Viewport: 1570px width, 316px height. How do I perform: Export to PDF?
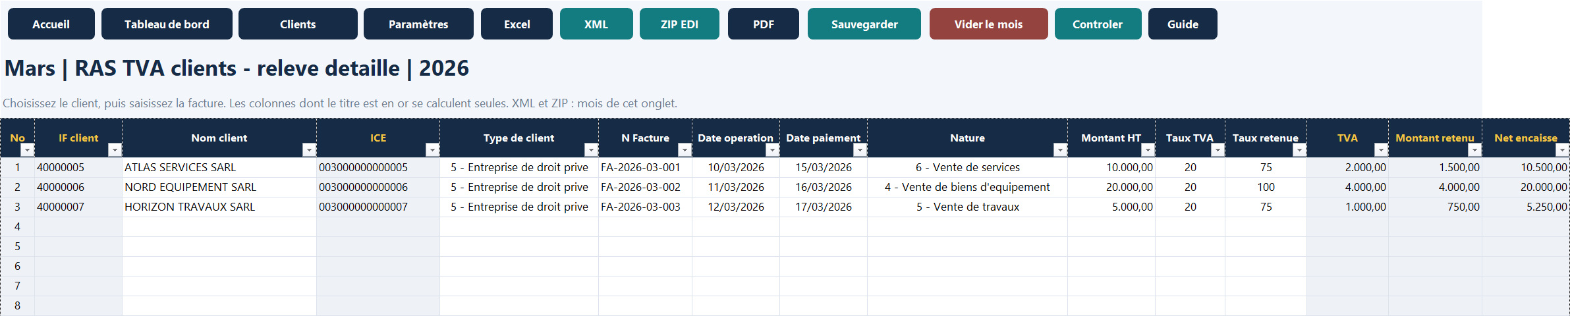[x=764, y=24]
